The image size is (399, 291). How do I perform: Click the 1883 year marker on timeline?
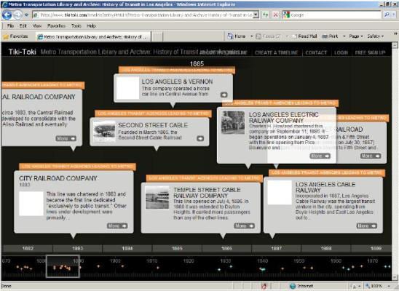coord(77,249)
